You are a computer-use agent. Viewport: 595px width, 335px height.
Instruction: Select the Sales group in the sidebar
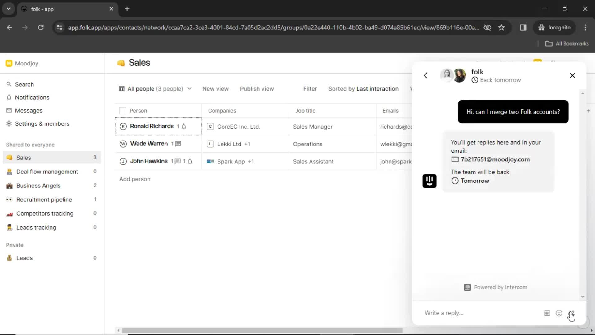[52, 158]
